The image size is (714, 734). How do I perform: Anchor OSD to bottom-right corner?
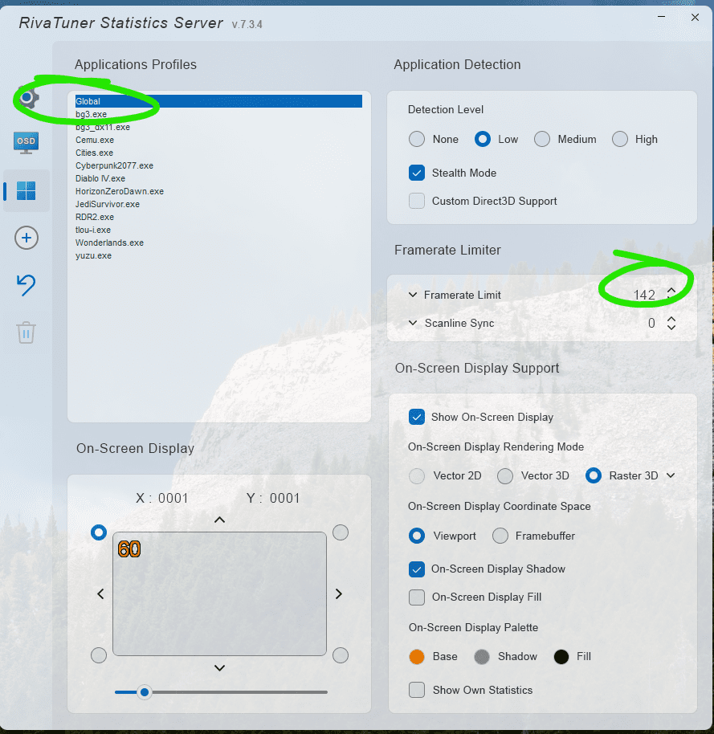coord(341,655)
